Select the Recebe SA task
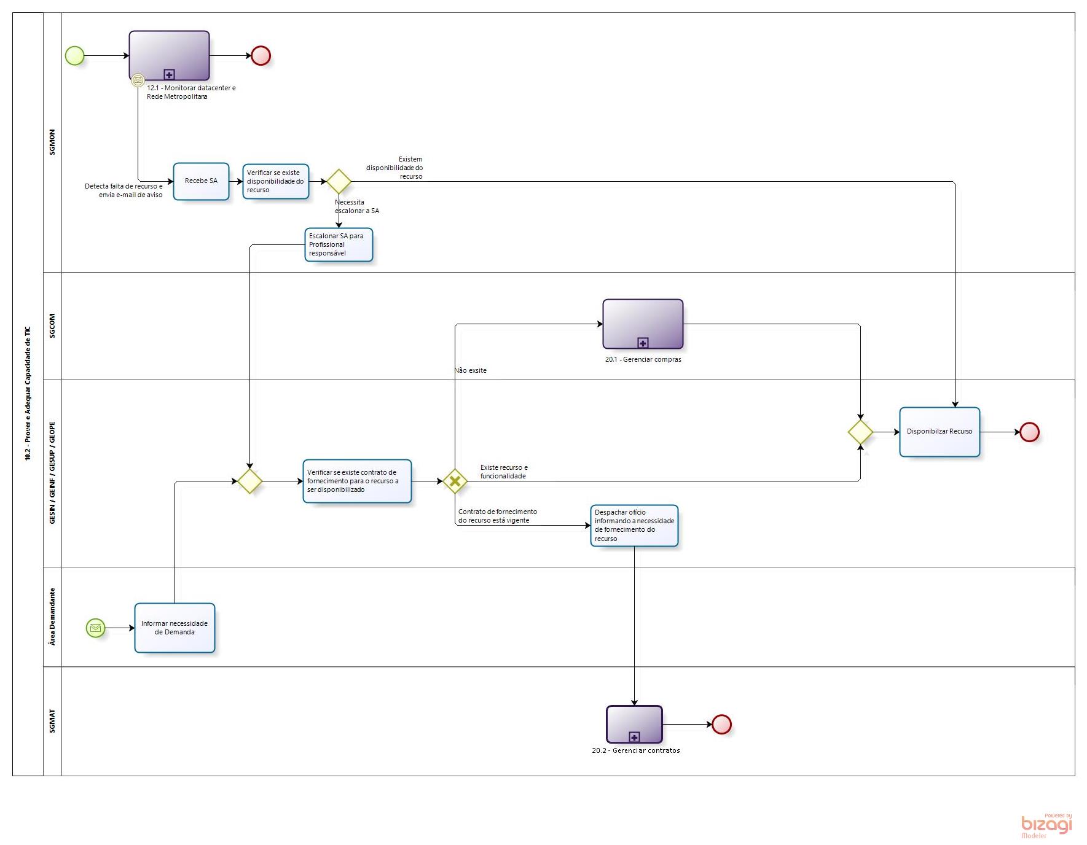 point(201,181)
